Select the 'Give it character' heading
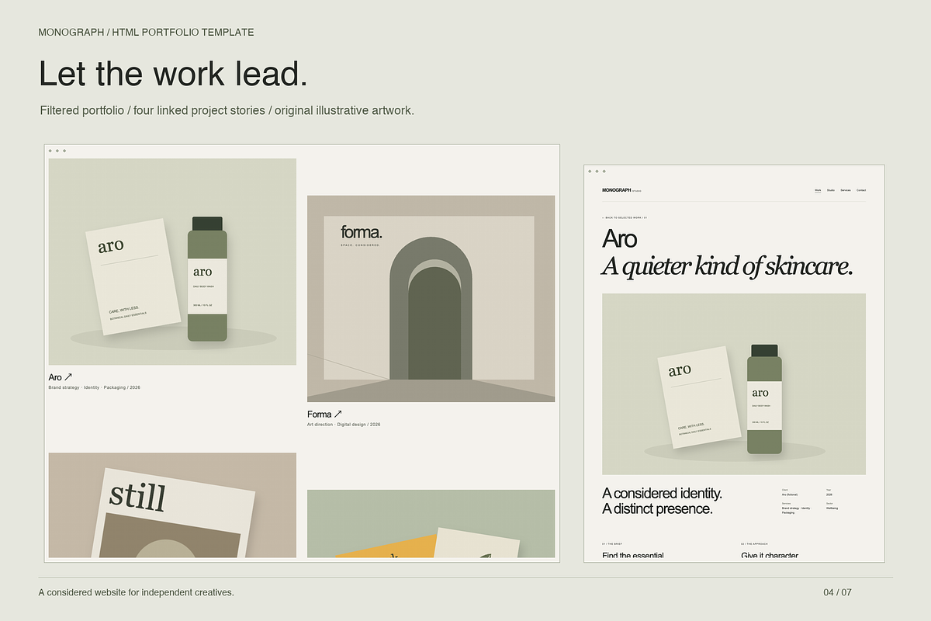Image resolution: width=931 pixels, height=621 pixels. click(770, 556)
